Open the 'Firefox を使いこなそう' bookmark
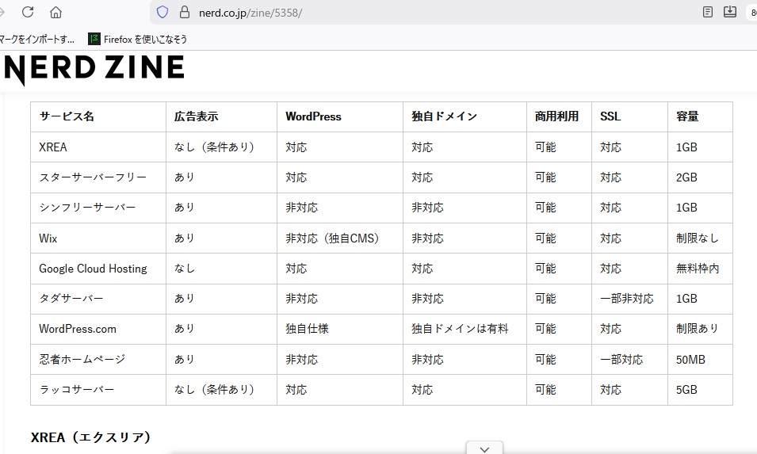The image size is (757, 454). (138, 38)
